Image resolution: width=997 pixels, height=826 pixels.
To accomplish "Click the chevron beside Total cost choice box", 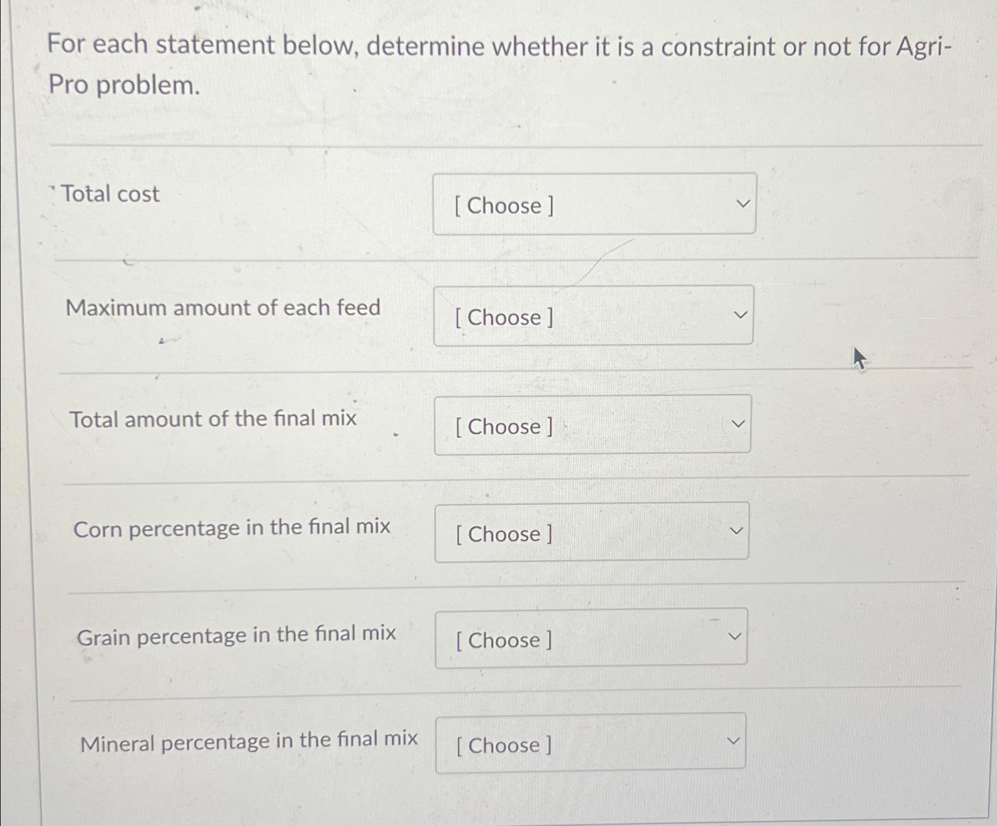I will pyautogui.click(x=742, y=203).
